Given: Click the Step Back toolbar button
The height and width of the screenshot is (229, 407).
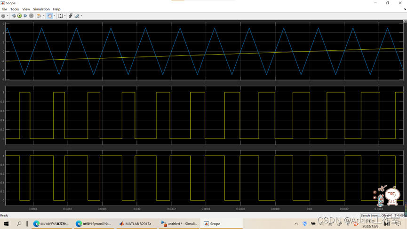Looking at the screenshot, I should [14, 16].
